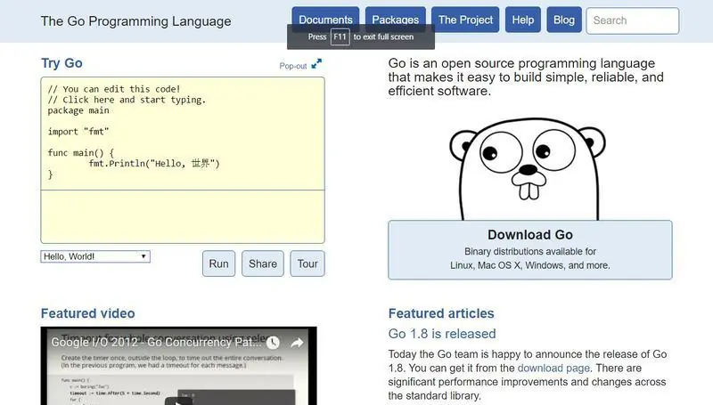
Task: Click the Search input field
Action: (633, 20)
